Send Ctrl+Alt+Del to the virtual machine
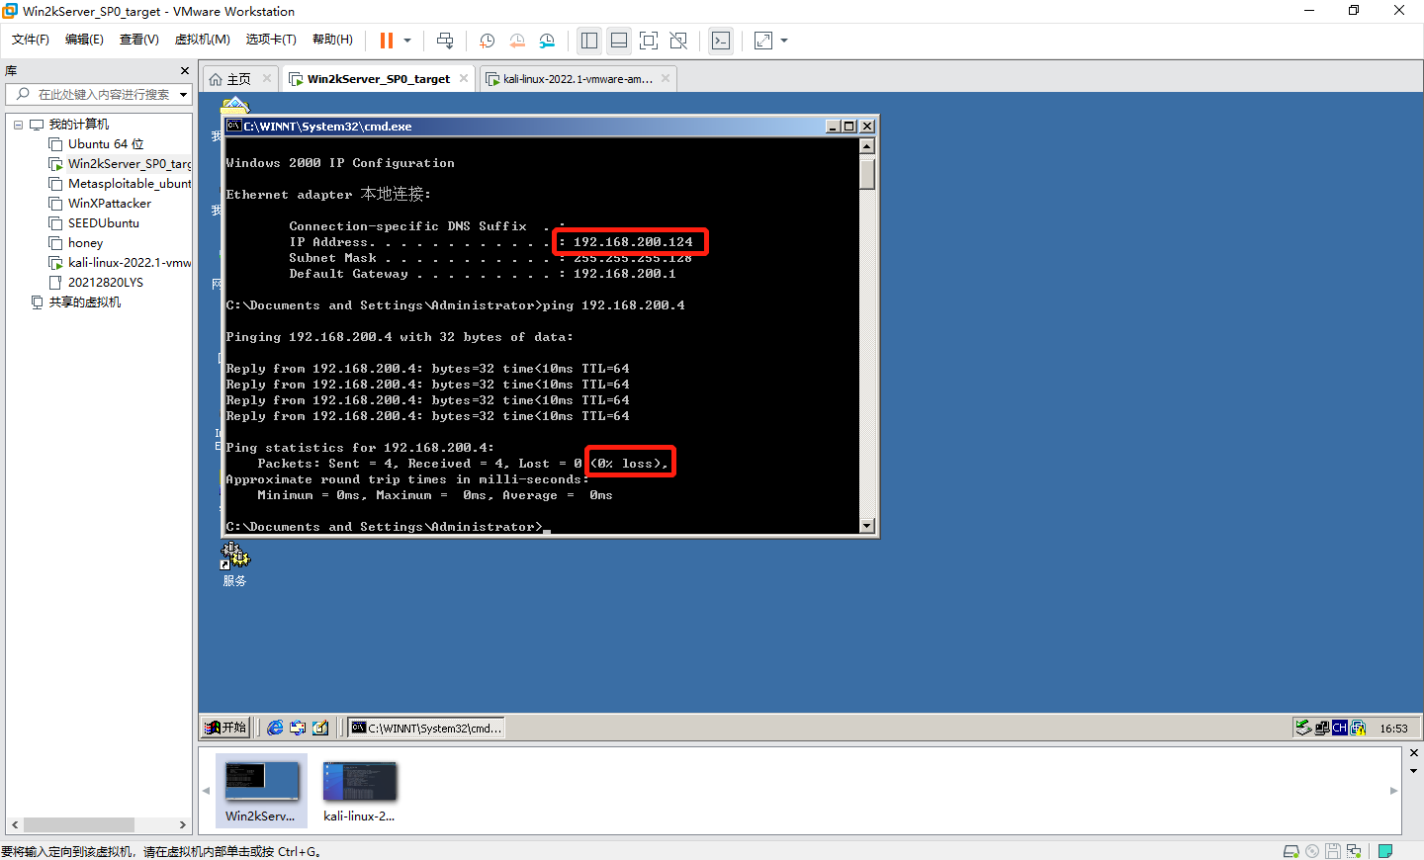Image resolution: width=1424 pixels, height=860 pixels. [x=445, y=41]
